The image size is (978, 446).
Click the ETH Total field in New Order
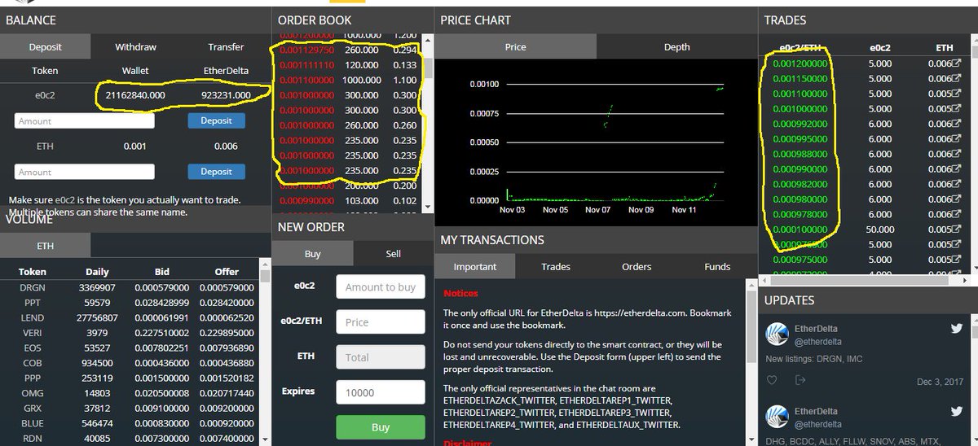pos(381,357)
